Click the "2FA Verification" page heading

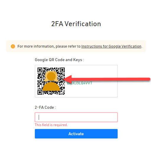pos(76,24)
